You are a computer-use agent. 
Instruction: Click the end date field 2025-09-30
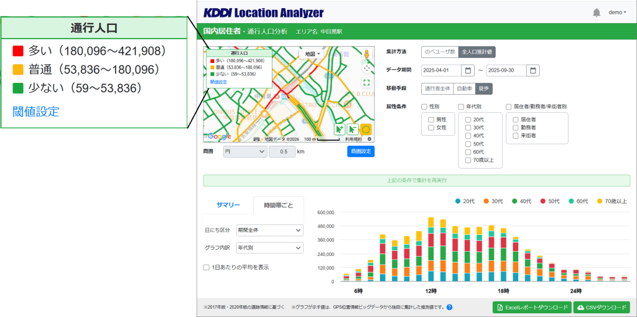pos(506,70)
